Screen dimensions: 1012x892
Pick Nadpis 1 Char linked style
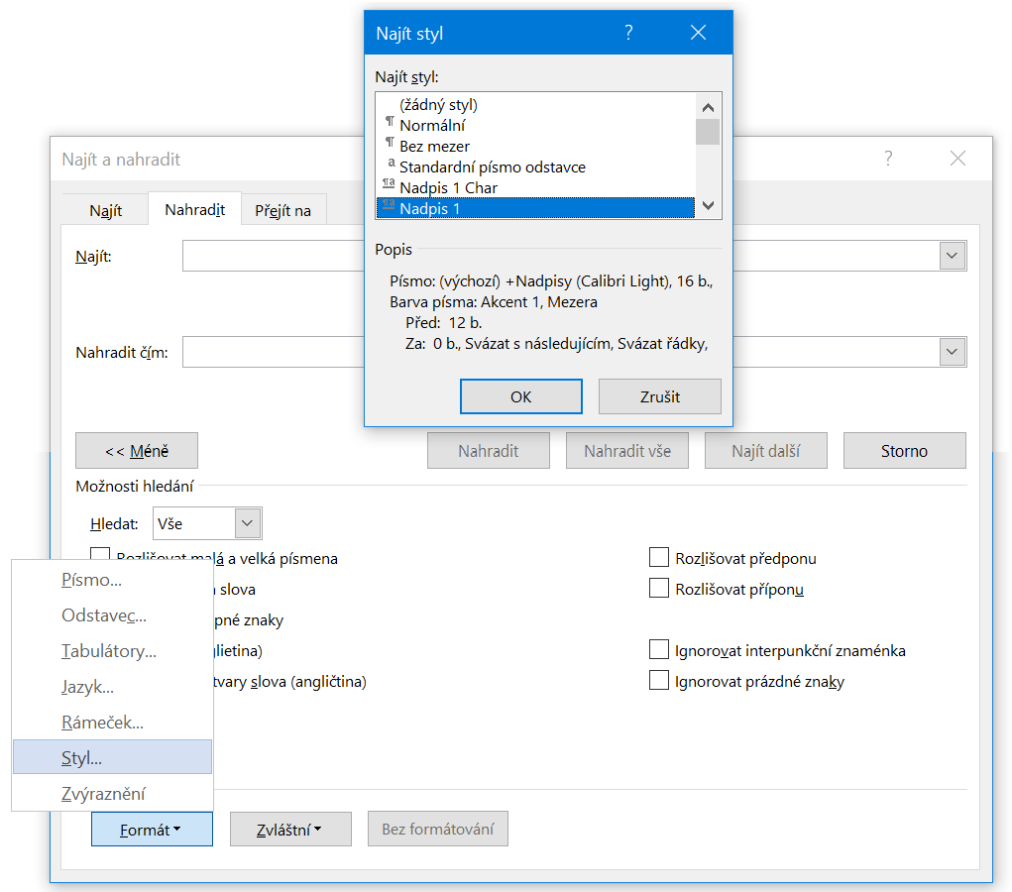448,188
